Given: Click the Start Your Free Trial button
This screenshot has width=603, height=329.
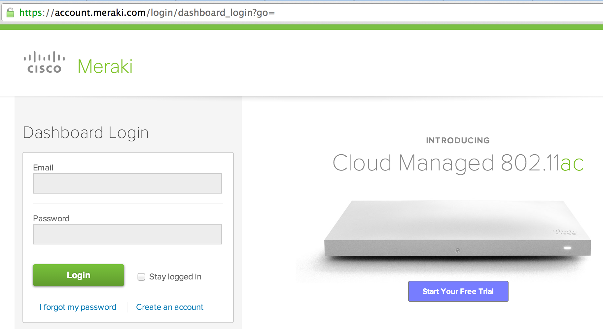Looking at the screenshot, I should tap(458, 291).
